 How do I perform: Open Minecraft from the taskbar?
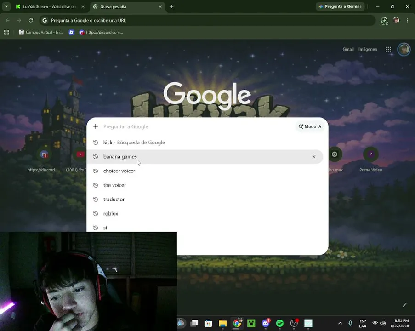pyautogui.click(x=251, y=323)
